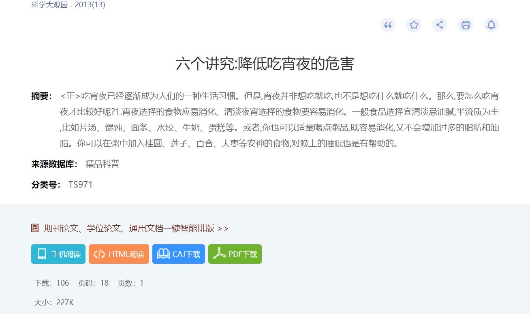Image resolution: width=530 pixels, height=314 pixels.
Task: Click the 手机阅读 button
Action: [58, 254]
